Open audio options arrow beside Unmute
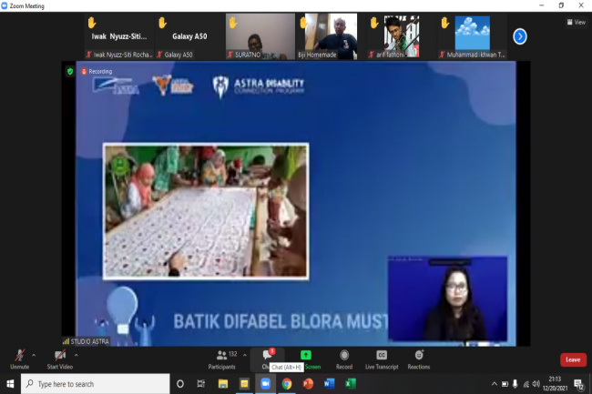The width and height of the screenshot is (592, 394). click(34, 355)
